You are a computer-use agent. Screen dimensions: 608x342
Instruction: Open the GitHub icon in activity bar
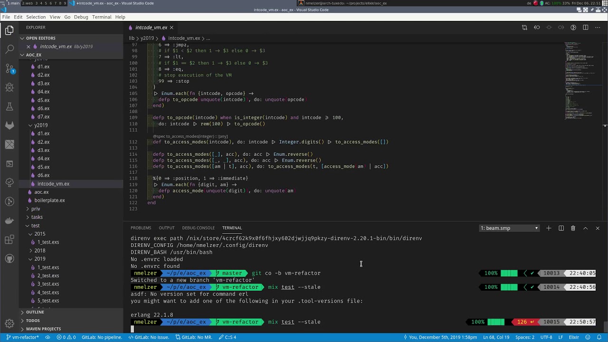(x=9, y=258)
